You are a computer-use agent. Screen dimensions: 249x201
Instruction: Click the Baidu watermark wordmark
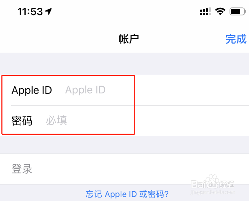204,185
